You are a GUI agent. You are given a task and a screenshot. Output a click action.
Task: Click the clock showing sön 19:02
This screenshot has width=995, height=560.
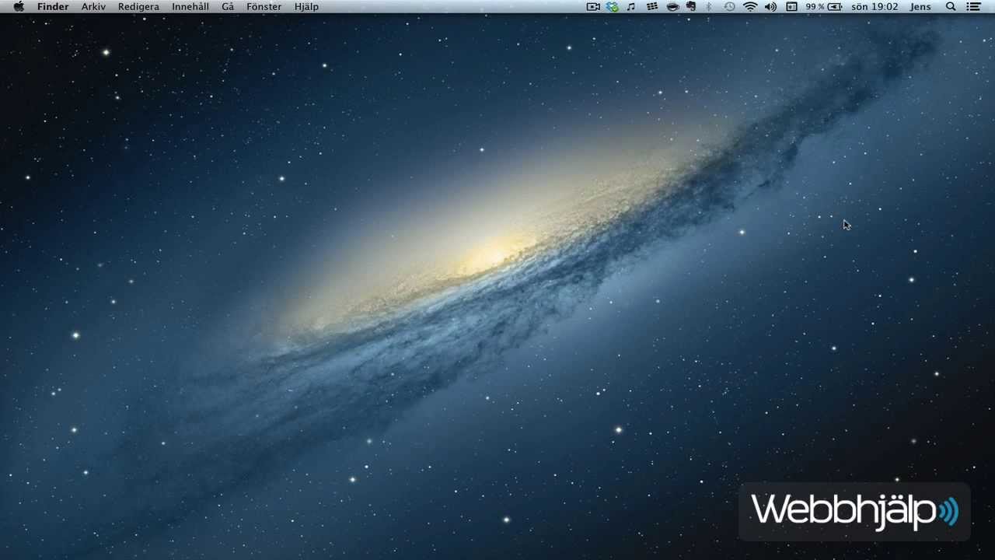pyautogui.click(x=875, y=7)
